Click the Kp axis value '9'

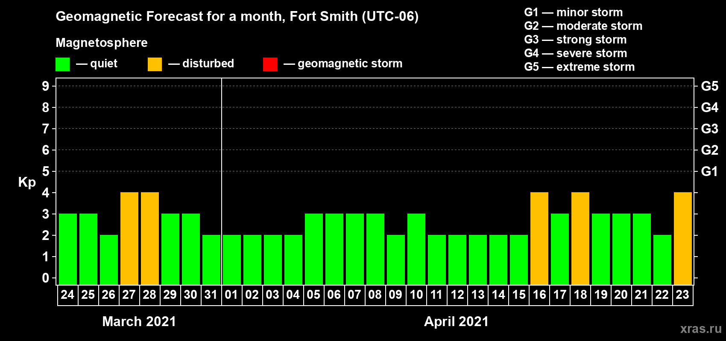pos(46,86)
